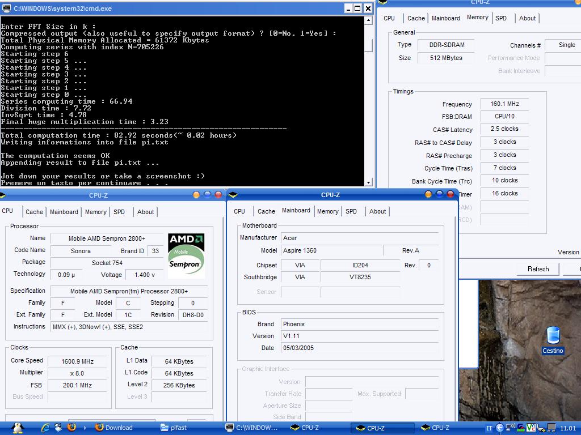Viewport: 581px width, 435px height.
Task: Open Mainboard tab in the Processor CPU-Z window
Action: (x=64, y=212)
